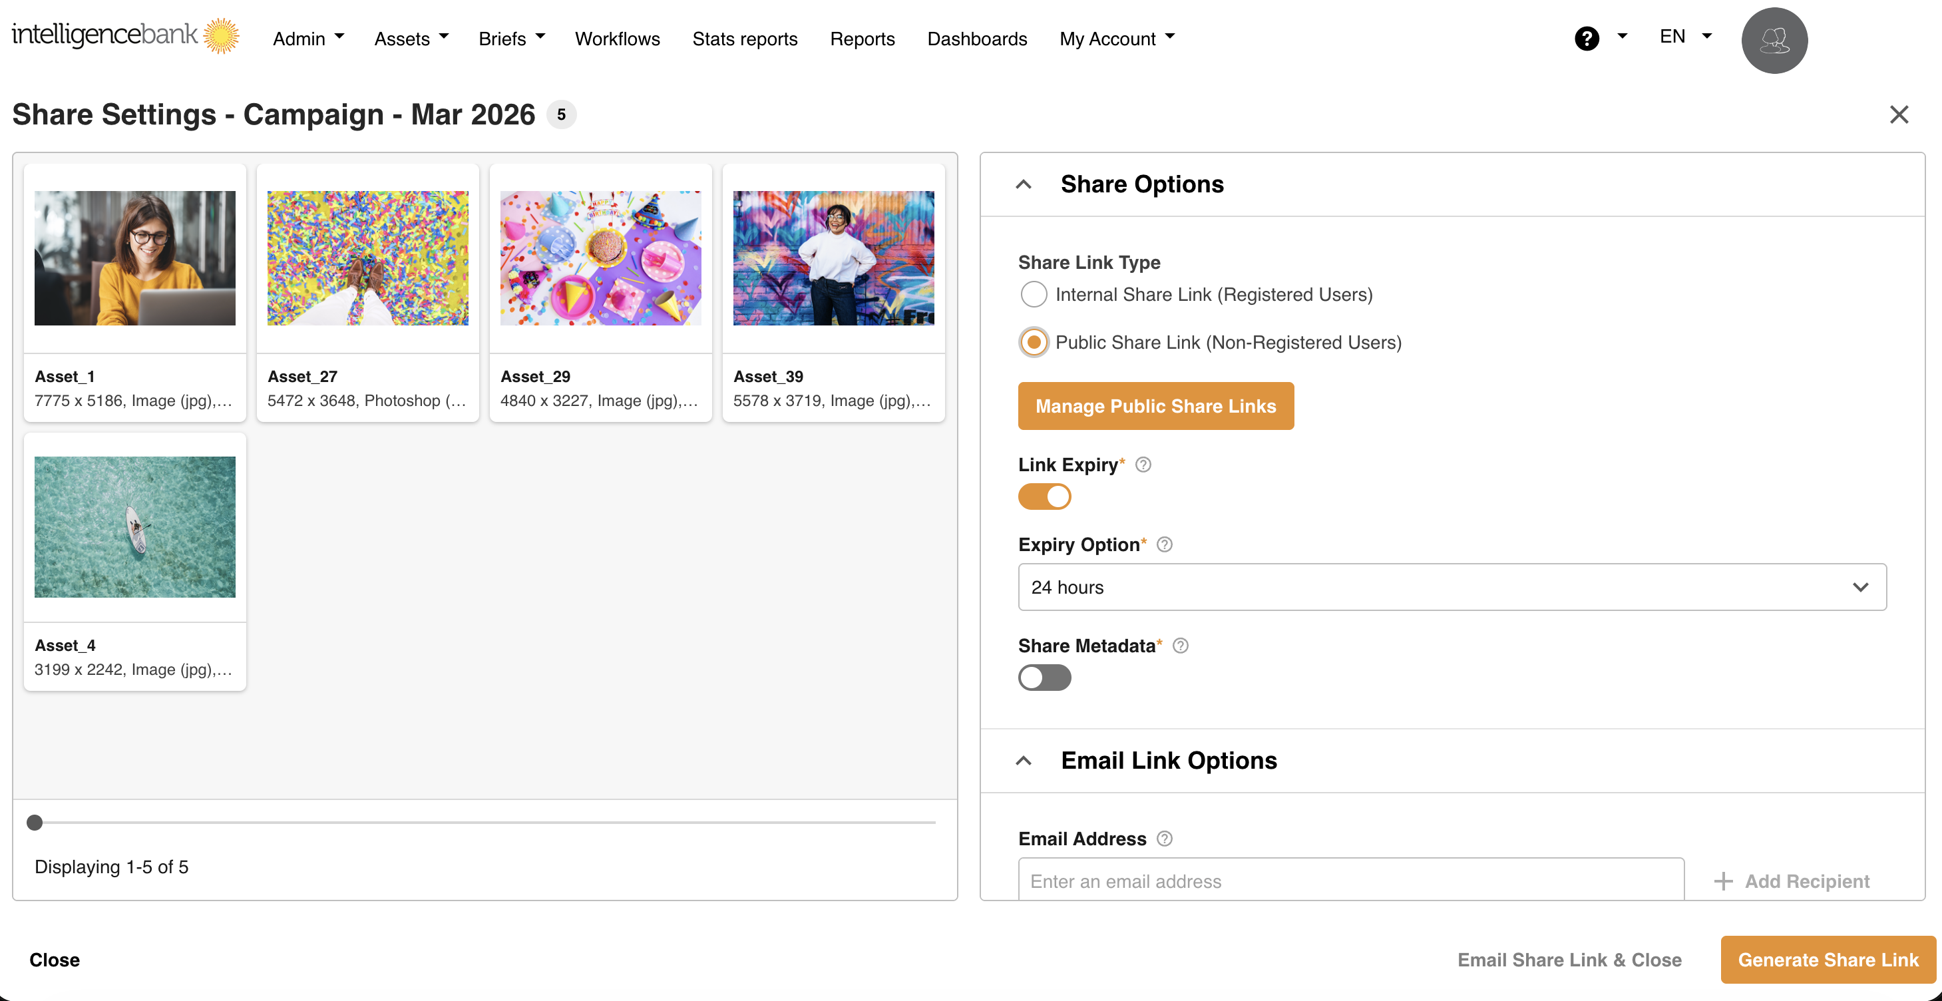
Task: Click Share Metadata help info icon
Action: [1181, 645]
